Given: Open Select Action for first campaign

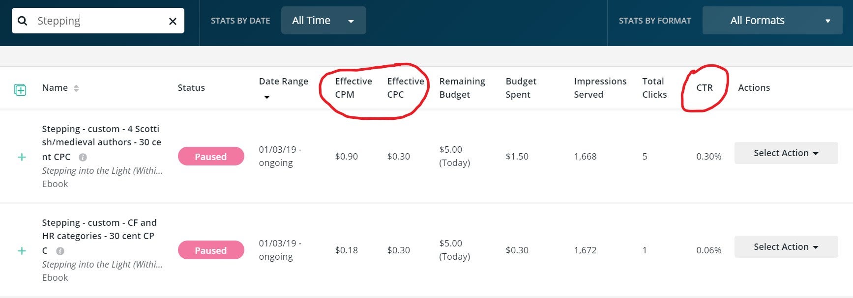Looking at the screenshot, I should 786,153.
